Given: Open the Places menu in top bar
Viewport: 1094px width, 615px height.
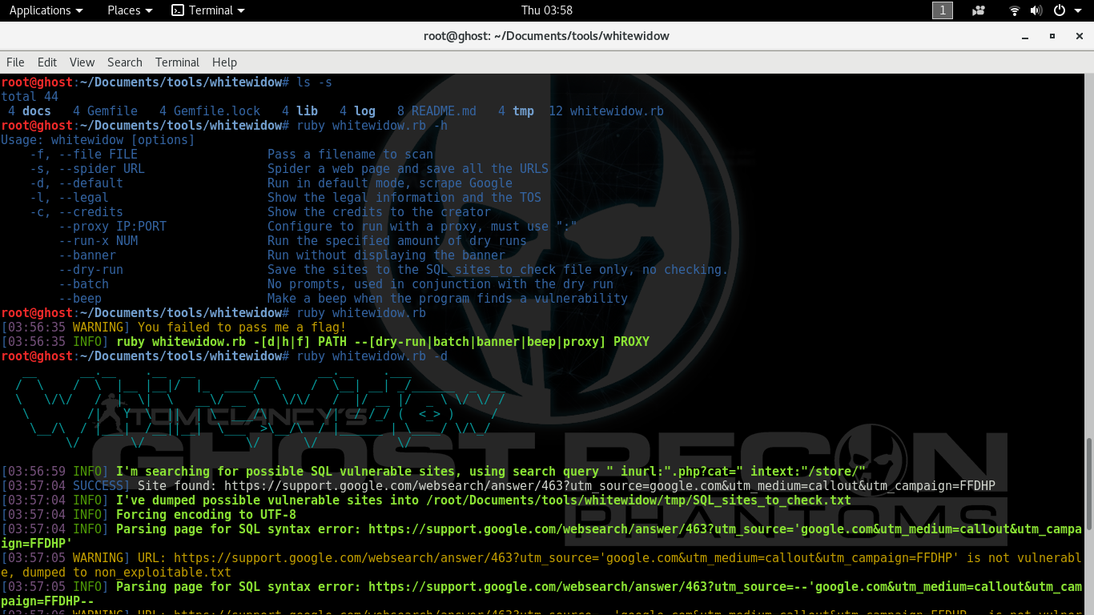Looking at the screenshot, I should pos(129,10).
